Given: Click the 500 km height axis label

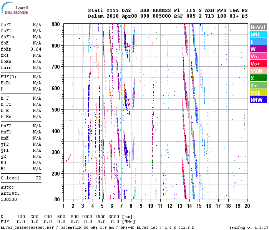Looking at the screenshot, I should point(56,110).
